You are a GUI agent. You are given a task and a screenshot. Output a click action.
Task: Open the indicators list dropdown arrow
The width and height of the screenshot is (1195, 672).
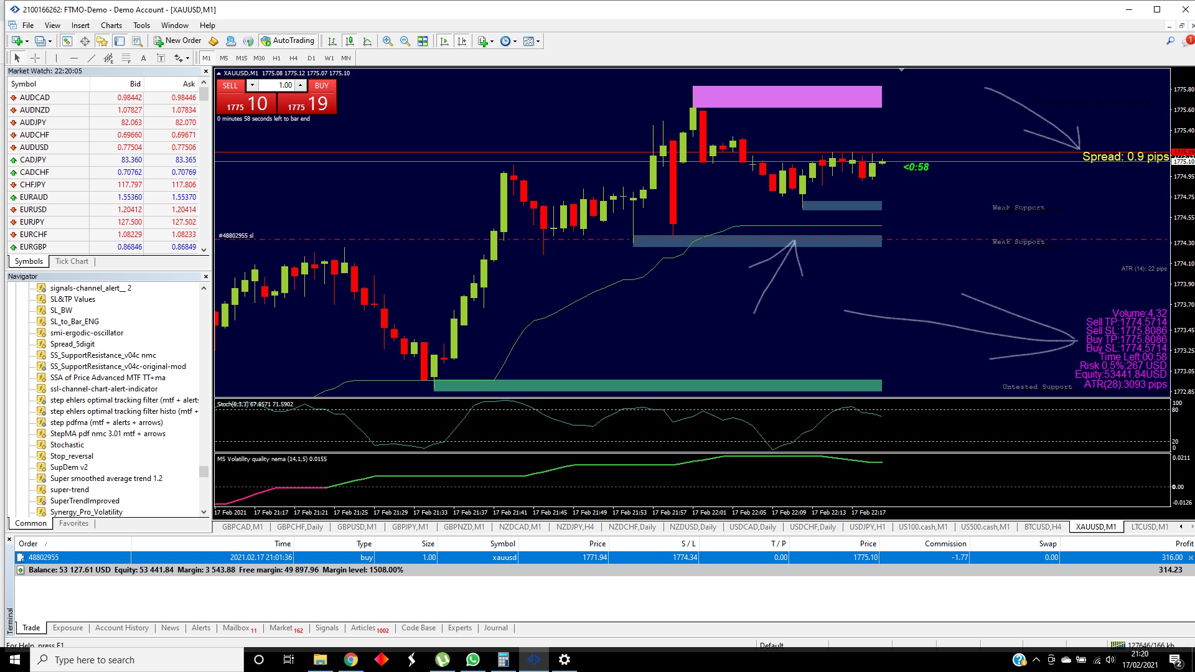point(492,41)
